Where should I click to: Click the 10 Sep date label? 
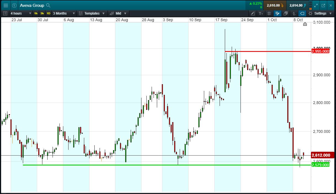click(x=195, y=20)
